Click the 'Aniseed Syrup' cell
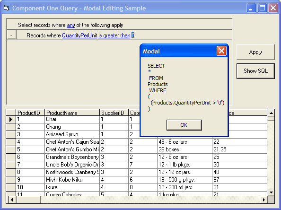The image size is (281, 210). coord(72,134)
